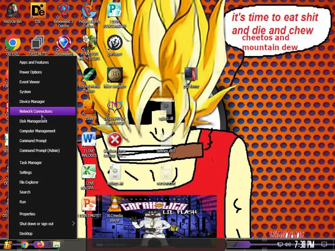The width and height of the screenshot is (335, 251).
Task: Select Properties in the context menu
Action: [x=43, y=214]
